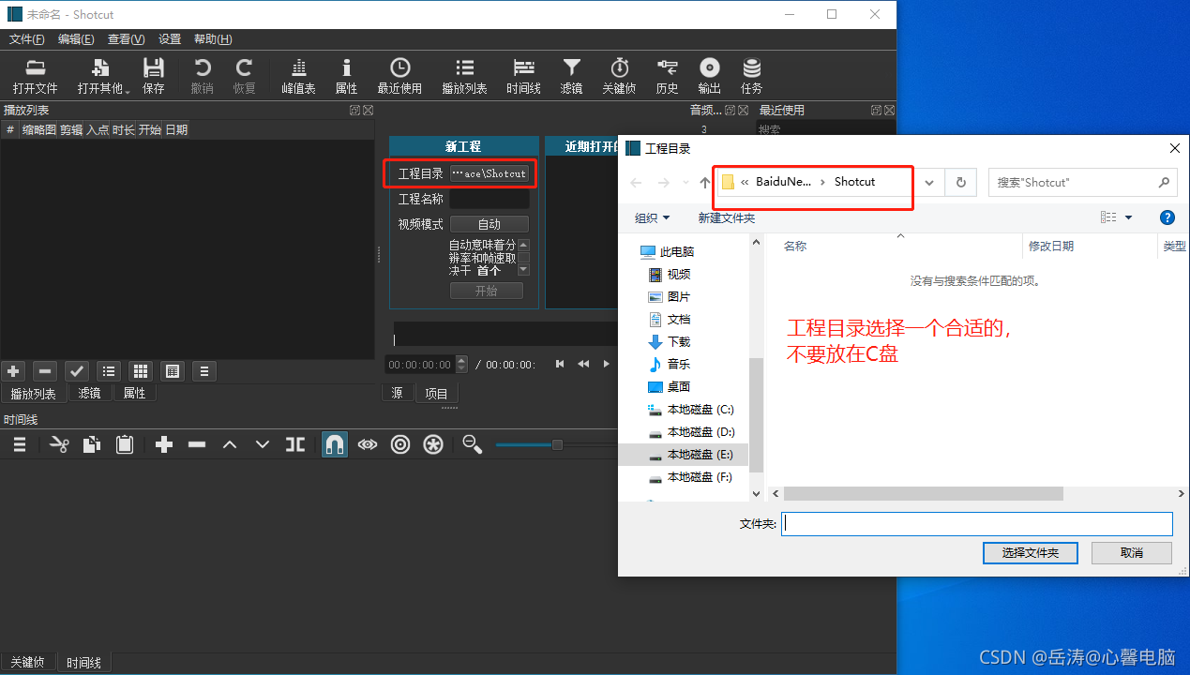1190x675 pixels.
Task: Click playlist update checkmark button
Action: 77,371
